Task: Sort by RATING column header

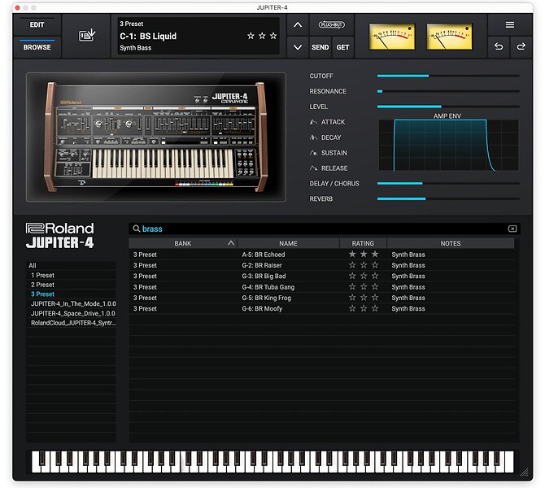Action: 363,243
